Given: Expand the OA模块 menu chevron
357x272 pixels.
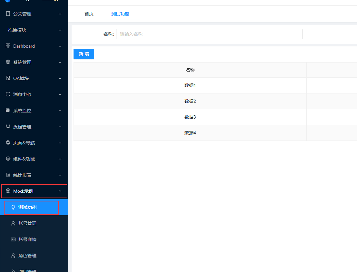Looking at the screenshot, I should [x=60, y=78].
